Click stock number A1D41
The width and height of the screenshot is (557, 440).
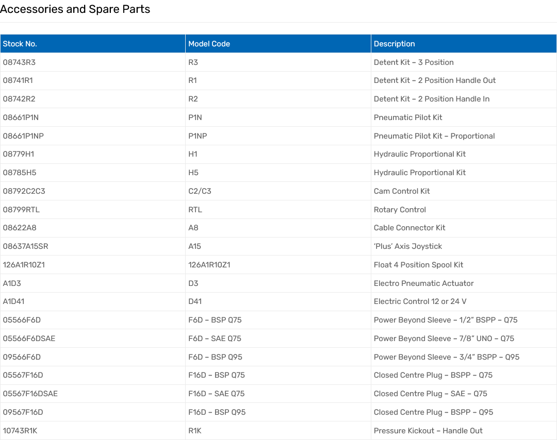14,301
